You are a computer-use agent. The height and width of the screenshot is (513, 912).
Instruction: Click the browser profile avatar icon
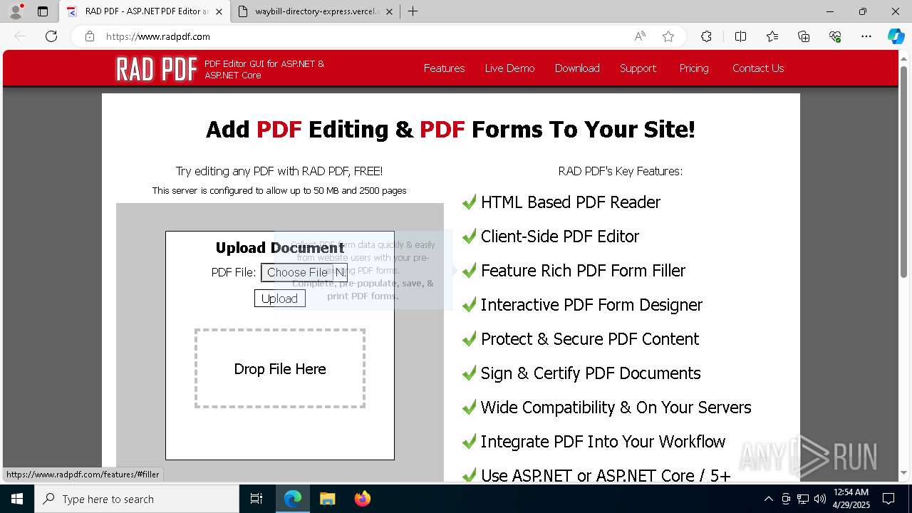(15, 11)
